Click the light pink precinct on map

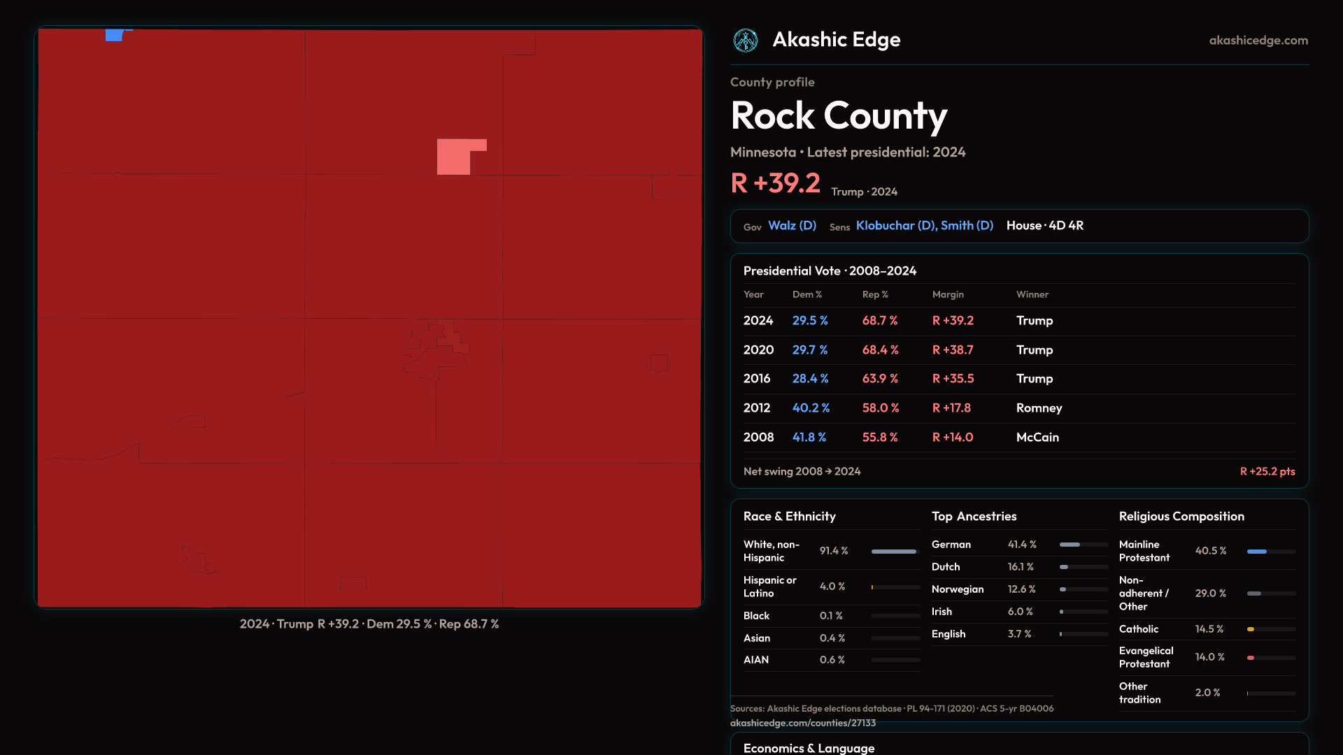(x=453, y=157)
